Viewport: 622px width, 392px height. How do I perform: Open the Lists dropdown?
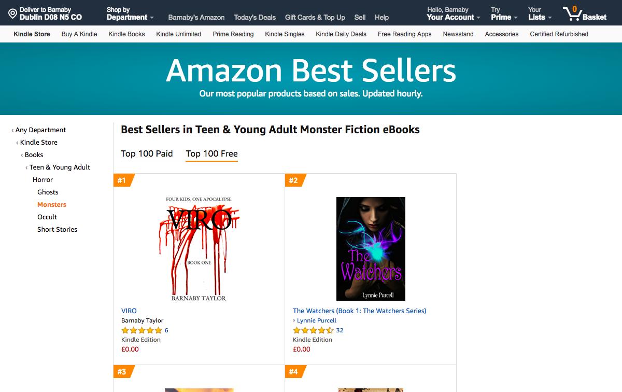pyautogui.click(x=536, y=17)
